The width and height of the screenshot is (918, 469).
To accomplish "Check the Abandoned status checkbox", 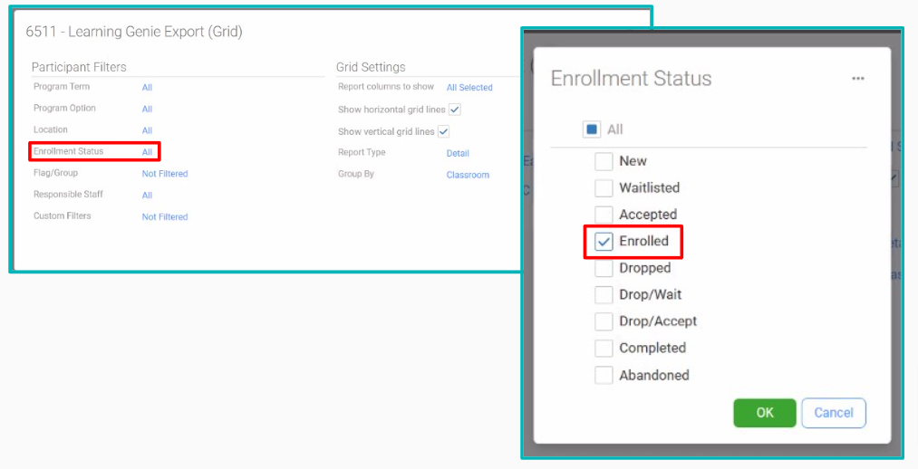I will pyautogui.click(x=604, y=375).
